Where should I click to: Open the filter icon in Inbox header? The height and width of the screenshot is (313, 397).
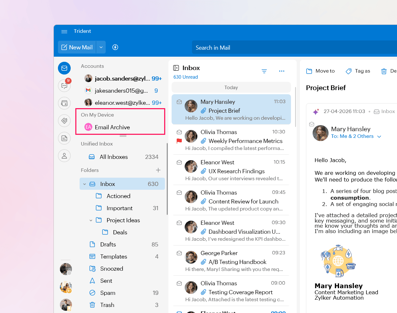tap(264, 71)
